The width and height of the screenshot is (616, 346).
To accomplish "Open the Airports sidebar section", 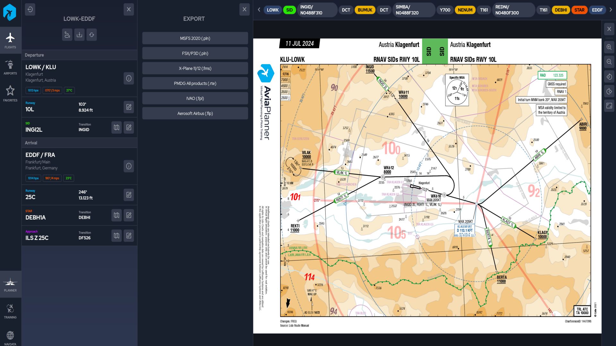I will tap(10, 67).
